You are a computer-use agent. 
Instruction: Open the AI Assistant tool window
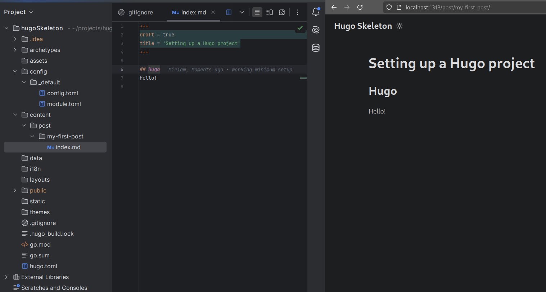[316, 30]
